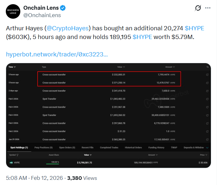Open explorer link icon for $371,250.14 transfer
217x185 pixels.
coord(207,83)
